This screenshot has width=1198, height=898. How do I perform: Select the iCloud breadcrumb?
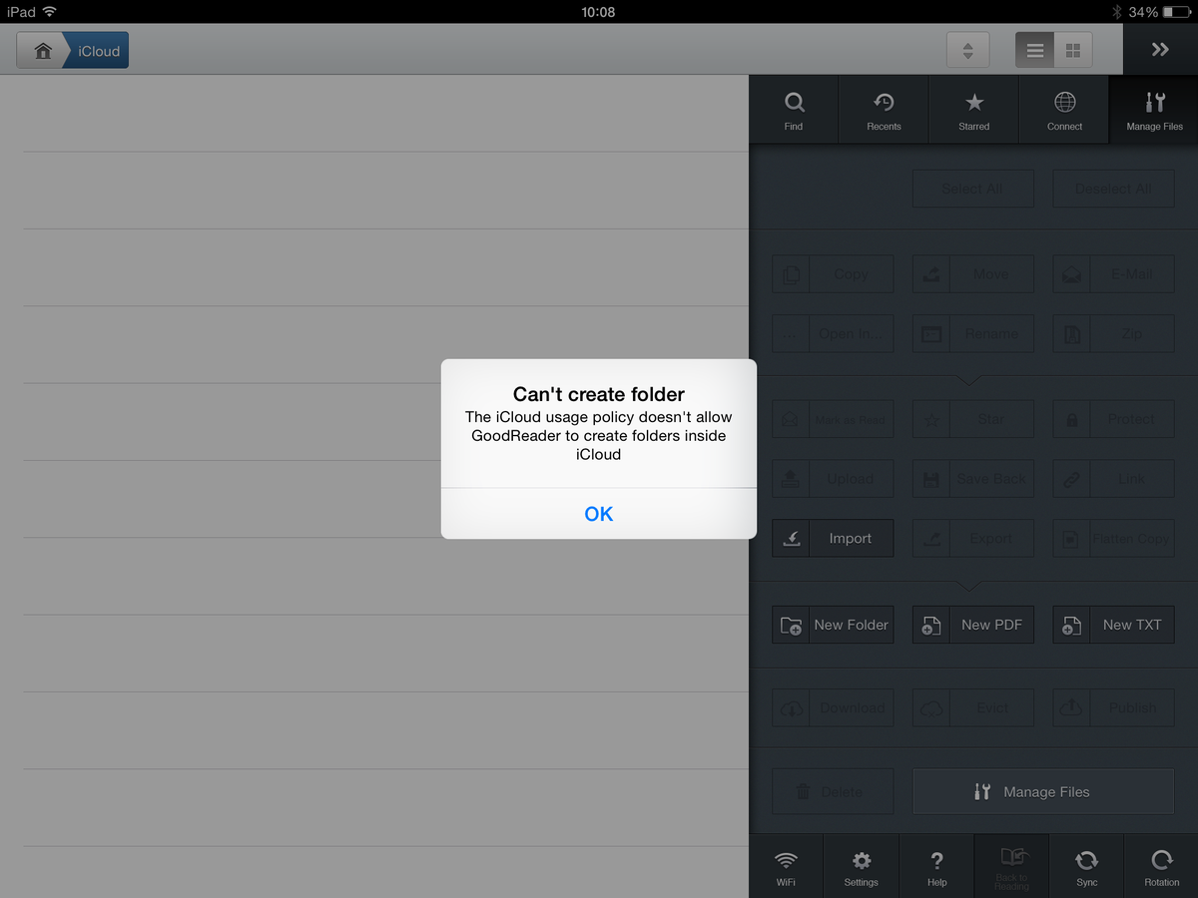coord(99,51)
